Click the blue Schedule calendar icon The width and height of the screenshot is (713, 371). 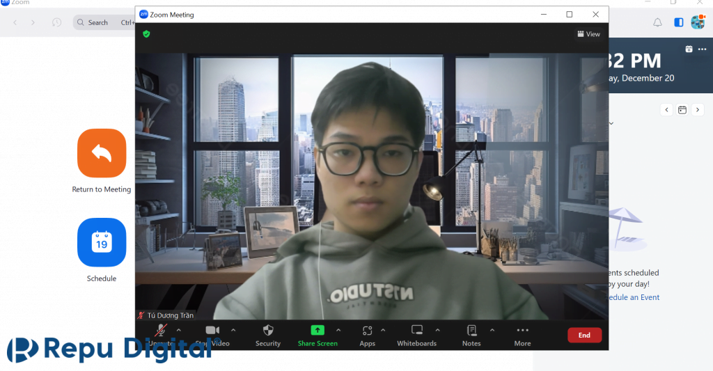pyautogui.click(x=102, y=242)
